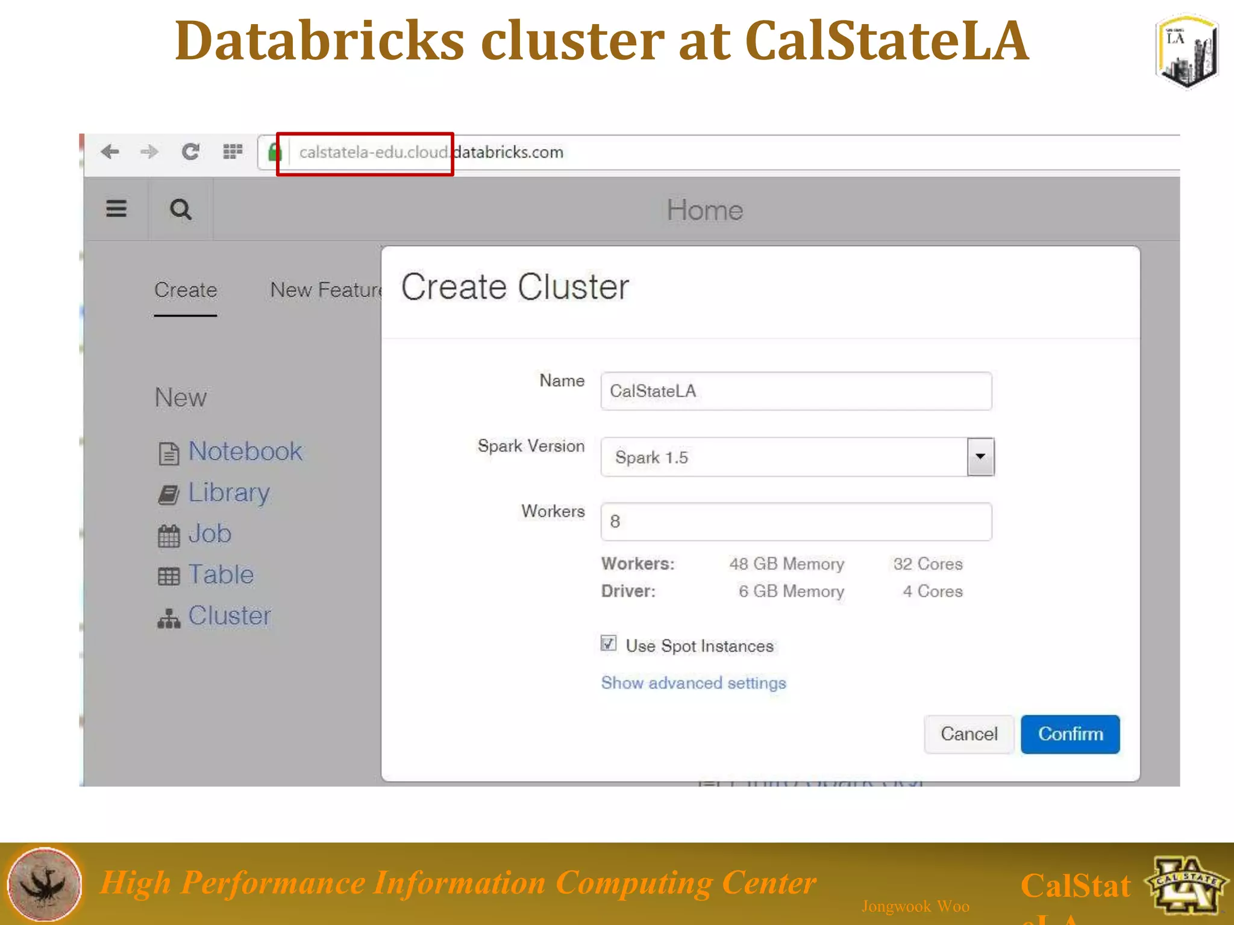Create a new Notebook link
Image resolution: width=1234 pixels, height=925 pixels.
click(245, 452)
